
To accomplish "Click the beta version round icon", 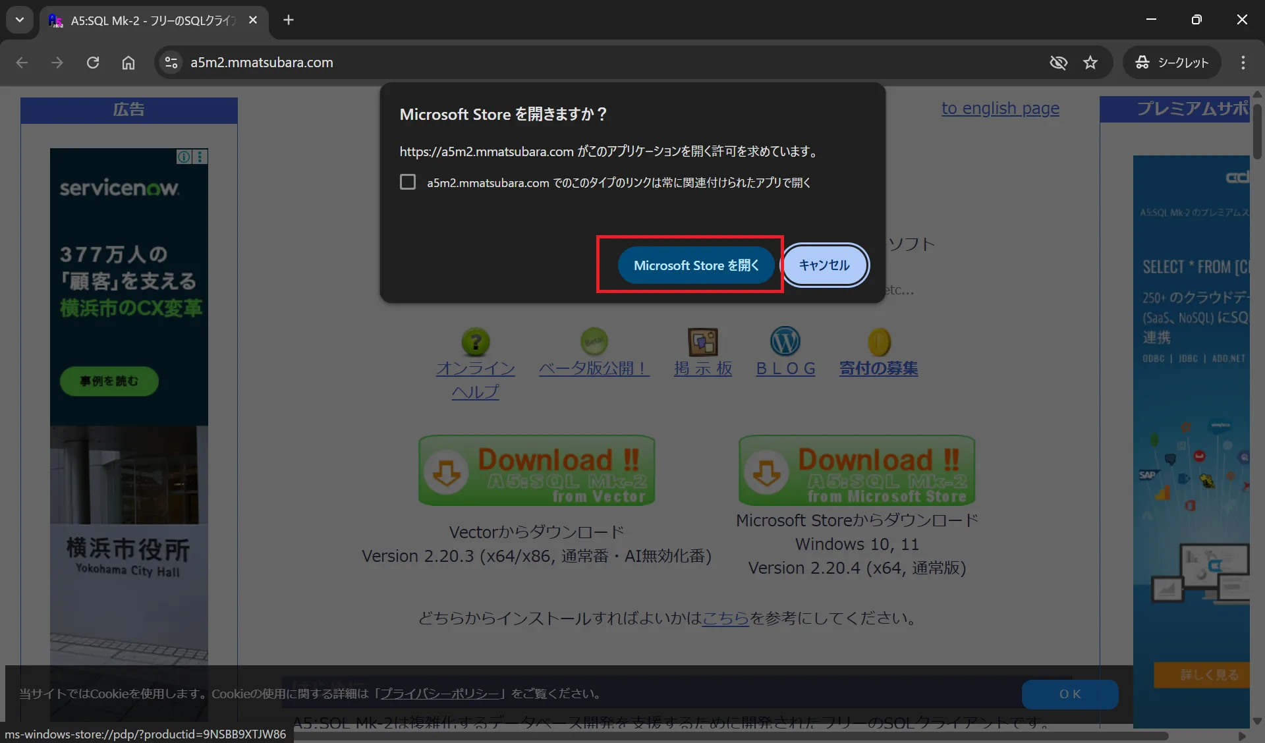I will pos(594,342).
